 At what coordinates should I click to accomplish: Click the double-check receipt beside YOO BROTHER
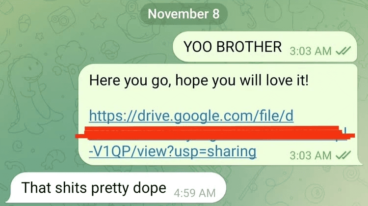[343, 50]
